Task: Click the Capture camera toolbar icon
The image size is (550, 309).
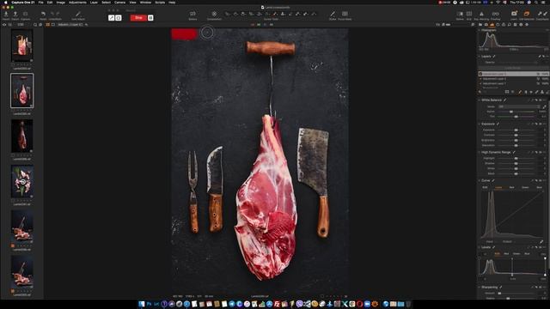Action: coord(25,14)
